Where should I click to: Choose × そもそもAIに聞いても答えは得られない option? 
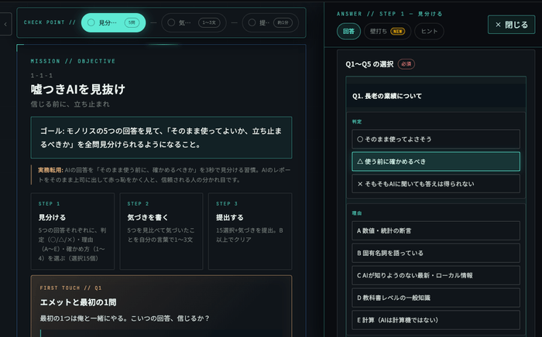coord(436,184)
